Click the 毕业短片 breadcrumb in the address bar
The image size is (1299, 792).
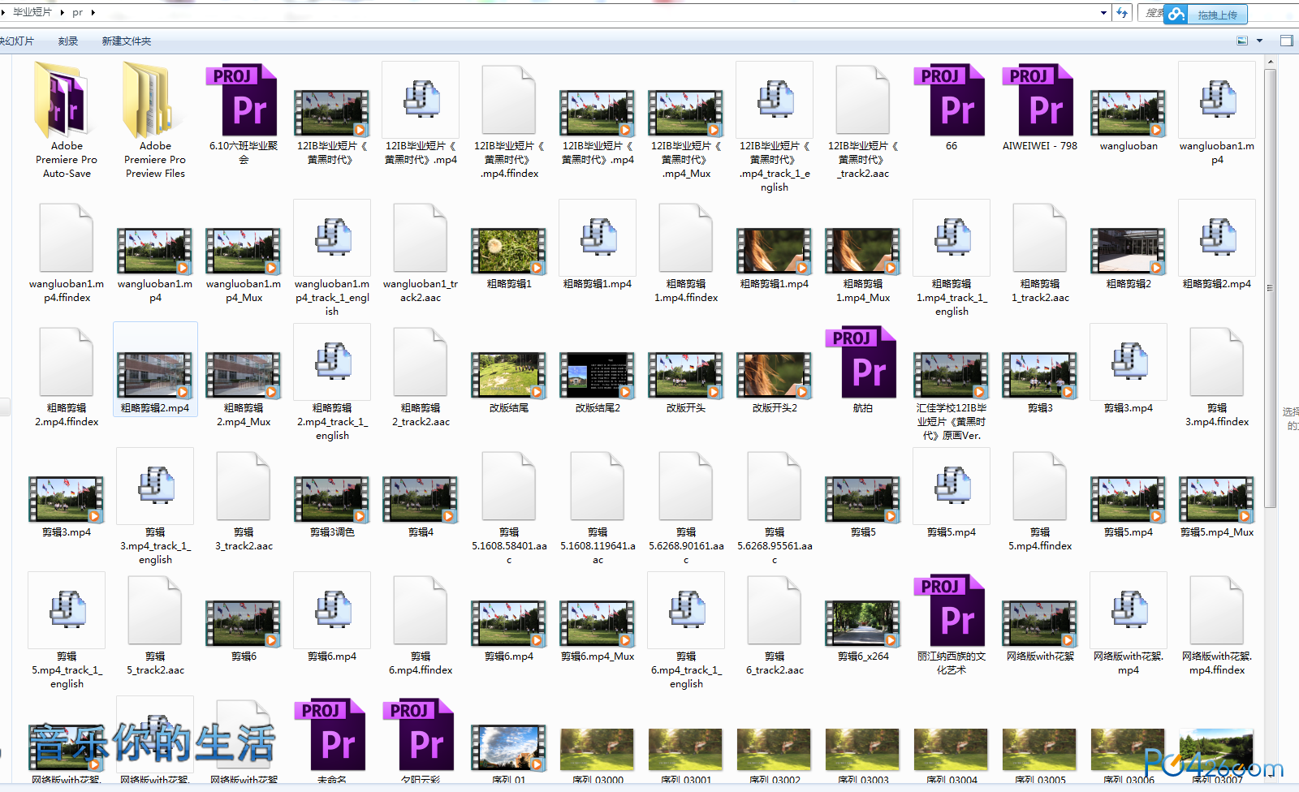pos(32,12)
